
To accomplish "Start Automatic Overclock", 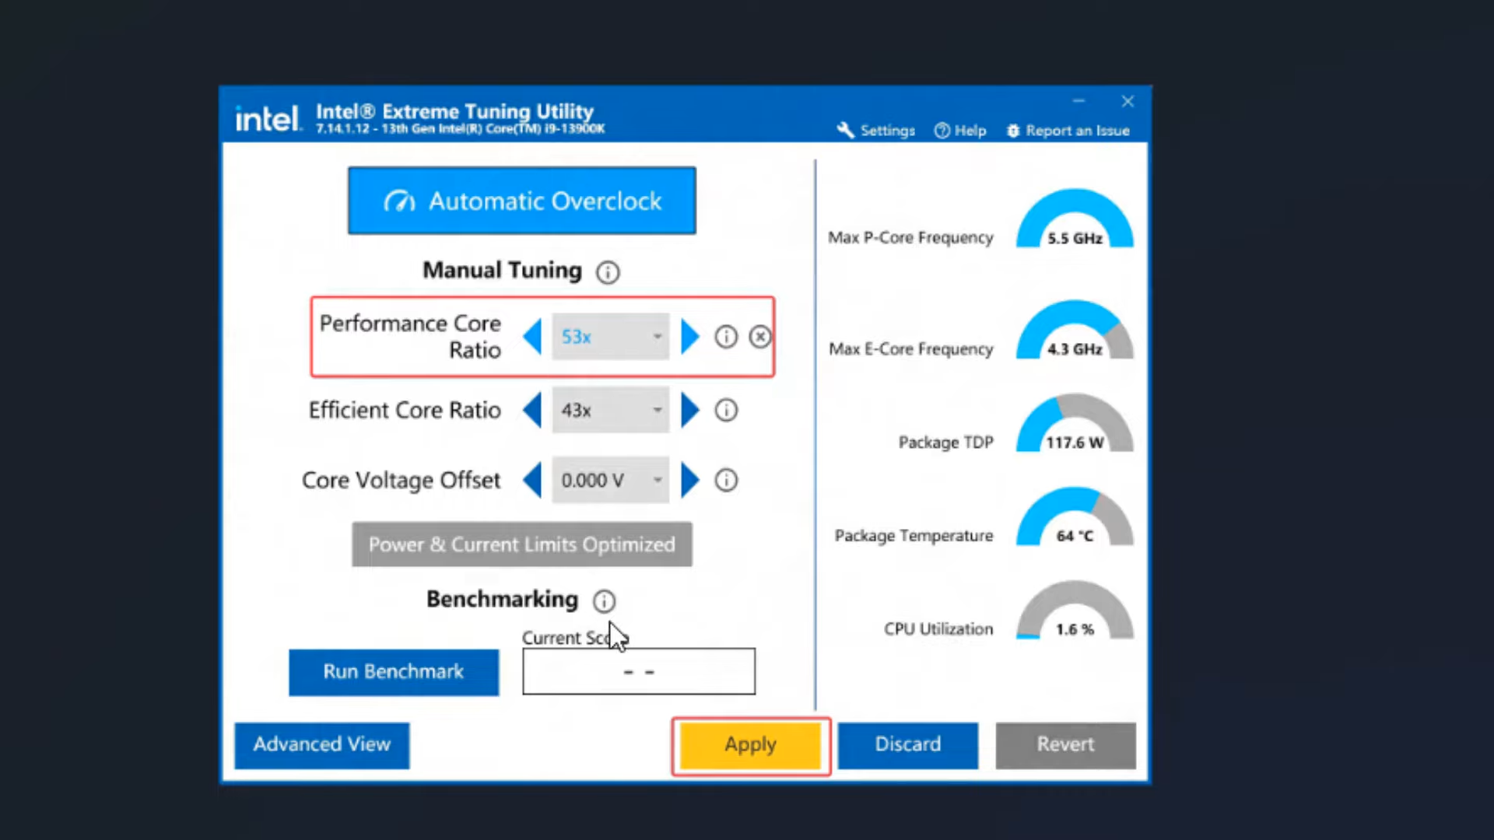I will coord(521,201).
